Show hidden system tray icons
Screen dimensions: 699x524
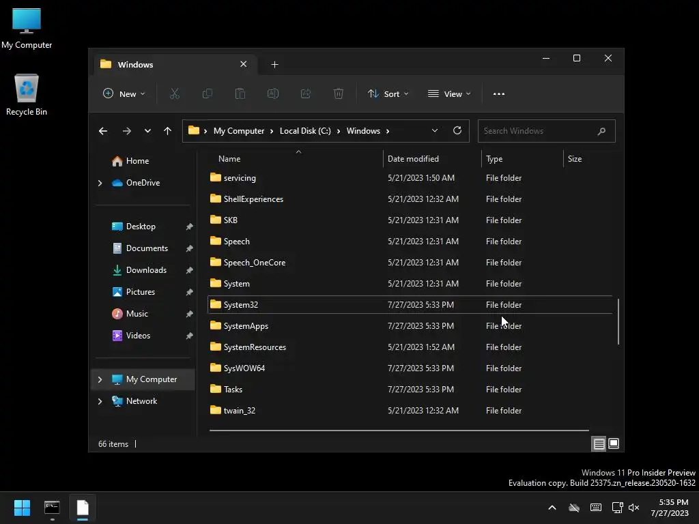552,508
